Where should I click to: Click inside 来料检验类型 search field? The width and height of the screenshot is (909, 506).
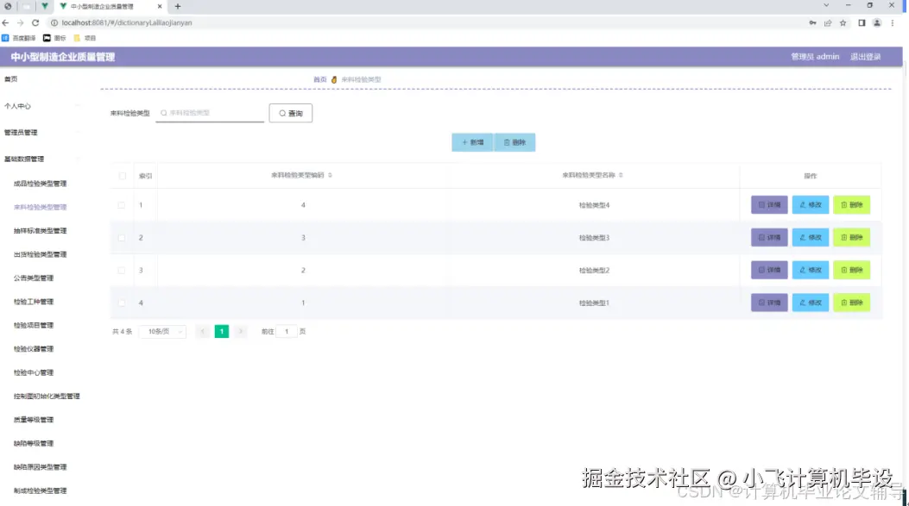click(210, 113)
